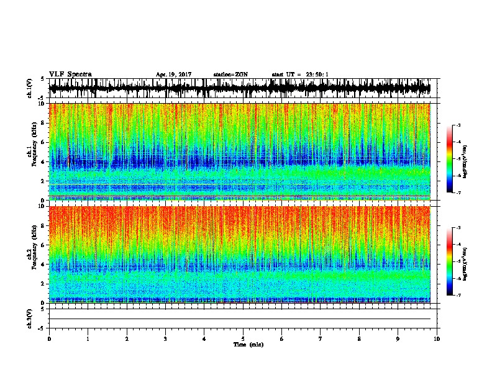The height and width of the screenshot is (380, 492).
Task: Click the ch.2 "Frequency (kHz)" axis label
Action: pos(34,247)
